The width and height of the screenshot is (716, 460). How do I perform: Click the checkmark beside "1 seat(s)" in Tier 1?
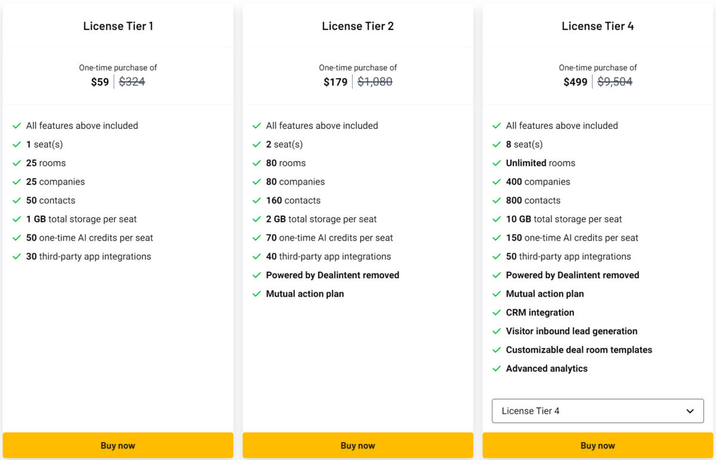coord(17,144)
